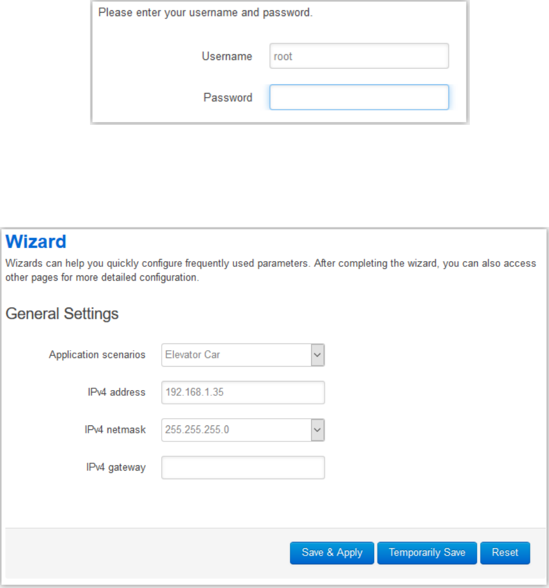Click the 'Please enter your username and password' prompt
Screen dimensions: 549x588
coord(205,13)
